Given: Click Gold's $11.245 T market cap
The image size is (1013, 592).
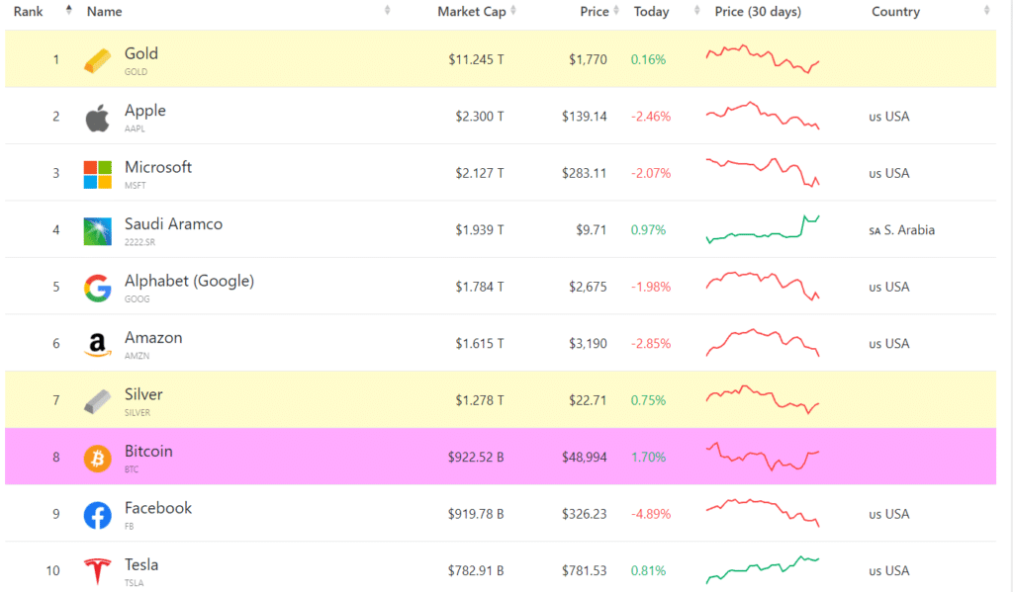Looking at the screenshot, I should 476,59.
